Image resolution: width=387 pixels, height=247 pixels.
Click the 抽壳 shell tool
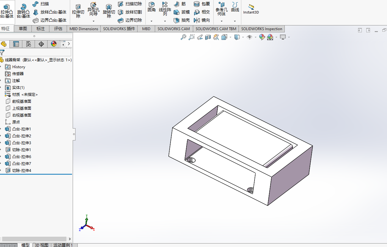[x=182, y=20]
